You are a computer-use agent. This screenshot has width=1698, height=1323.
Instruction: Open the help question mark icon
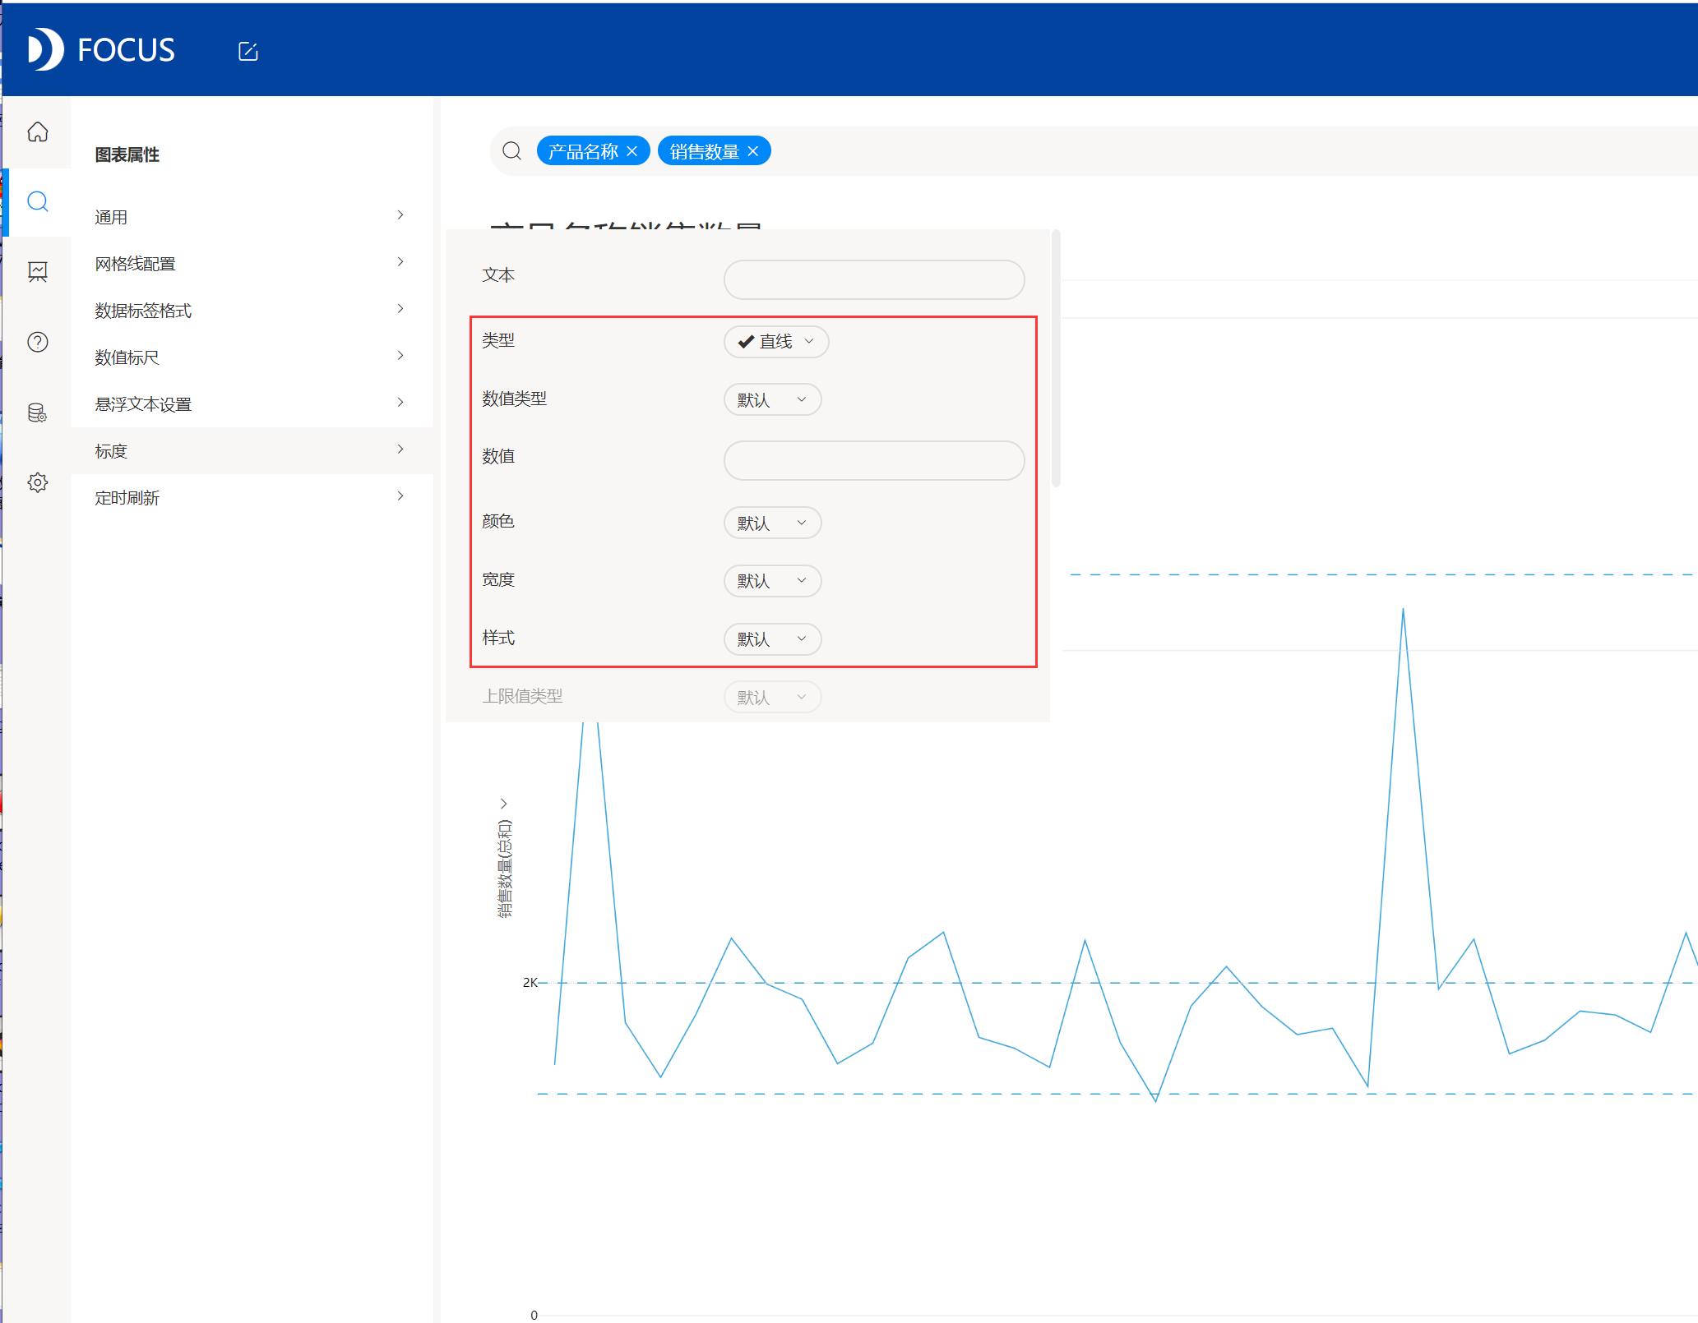coord(37,342)
